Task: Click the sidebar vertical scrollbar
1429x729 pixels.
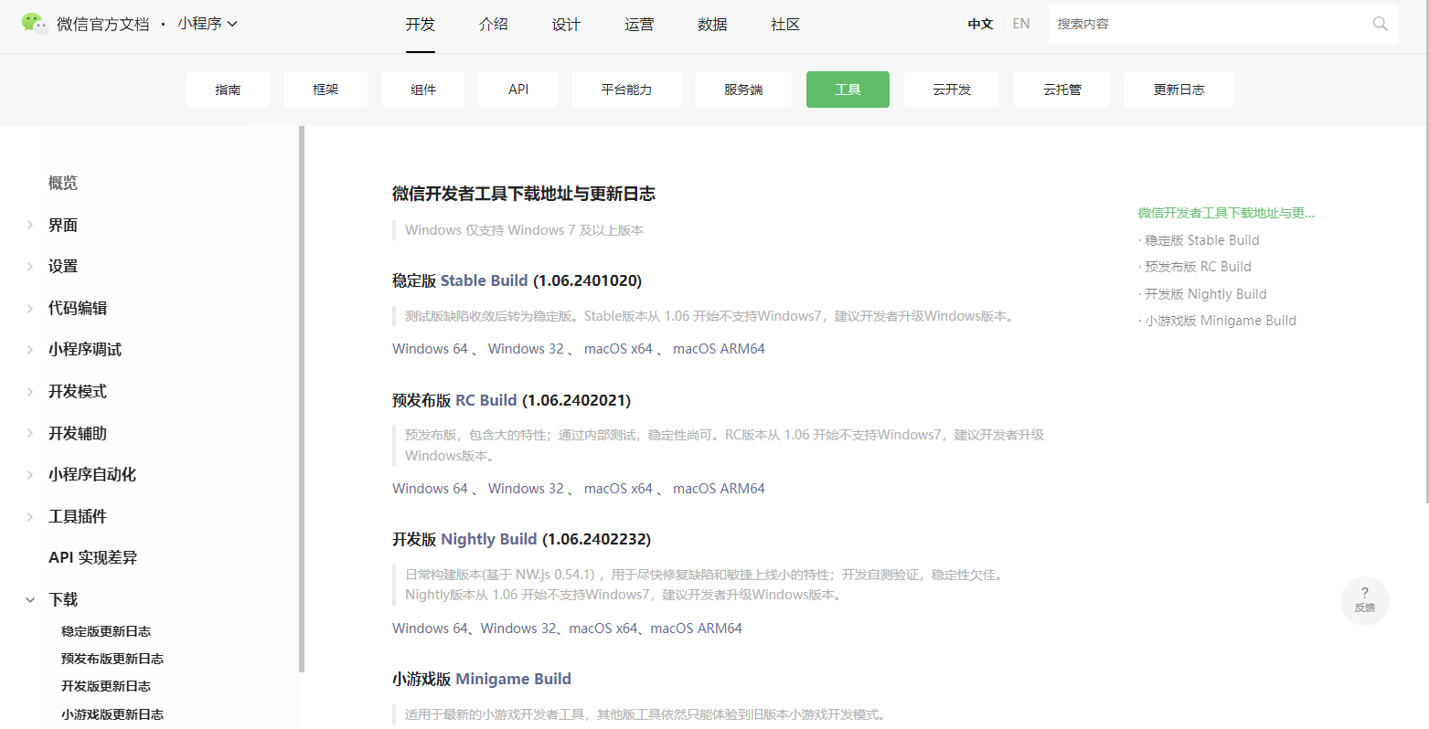Action: pos(301,399)
